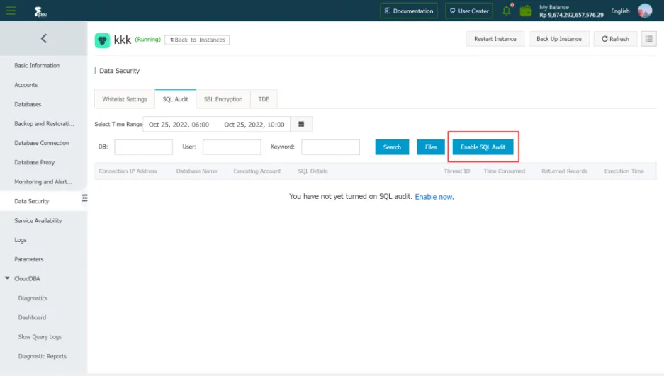Click the start time Oct 25, 2022, 06:00
664x376 pixels.
[x=179, y=125]
